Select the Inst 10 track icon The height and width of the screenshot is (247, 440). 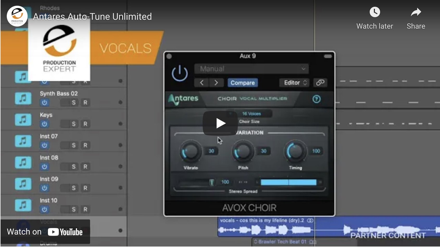[23, 205]
